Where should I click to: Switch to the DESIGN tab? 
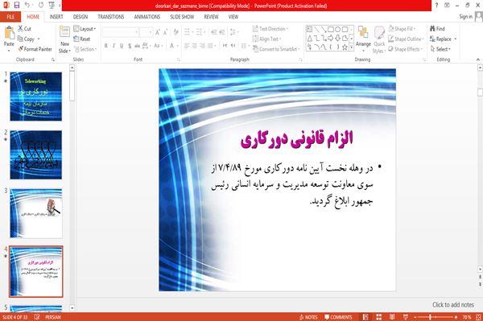click(x=80, y=17)
